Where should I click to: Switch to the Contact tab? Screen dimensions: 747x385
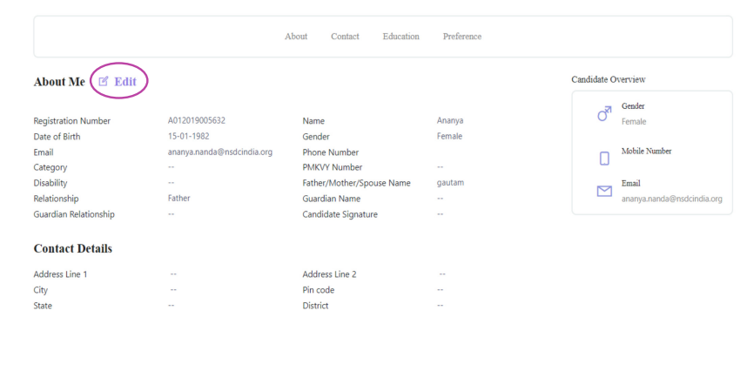coord(345,37)
